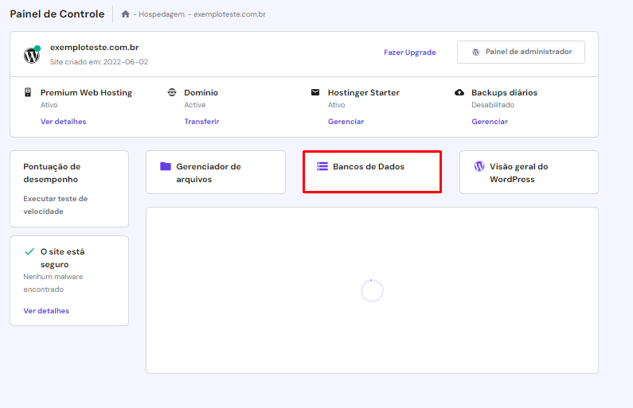Click Nenhum malware encontrado text
Image resolution: width=633 pixels, height=408 pixels.
tap(53, 283)
